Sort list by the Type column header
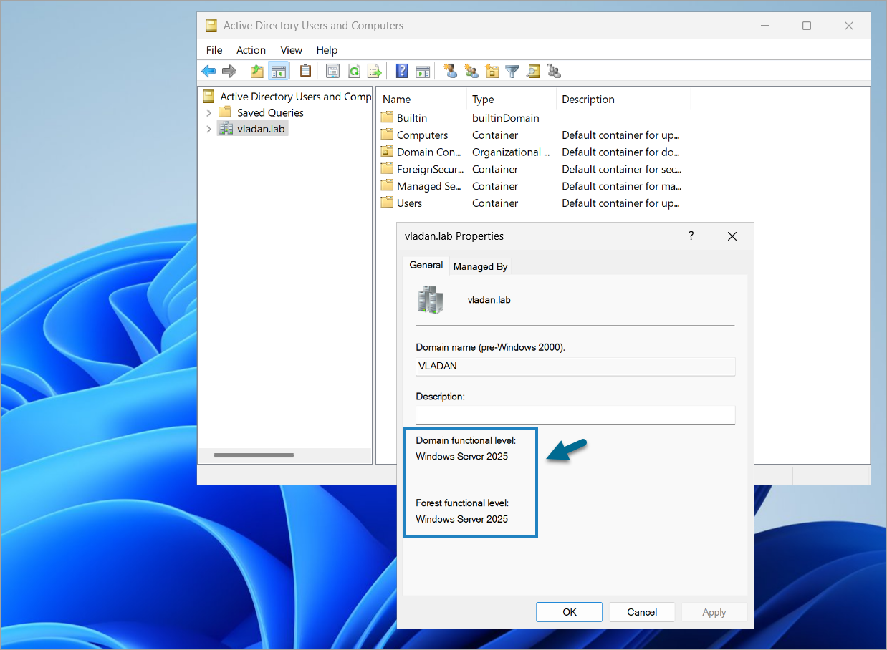This screenshot has height=650, width=887. point(512,100)
